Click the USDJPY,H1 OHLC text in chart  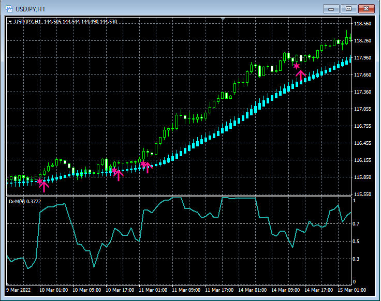(66, 22)
